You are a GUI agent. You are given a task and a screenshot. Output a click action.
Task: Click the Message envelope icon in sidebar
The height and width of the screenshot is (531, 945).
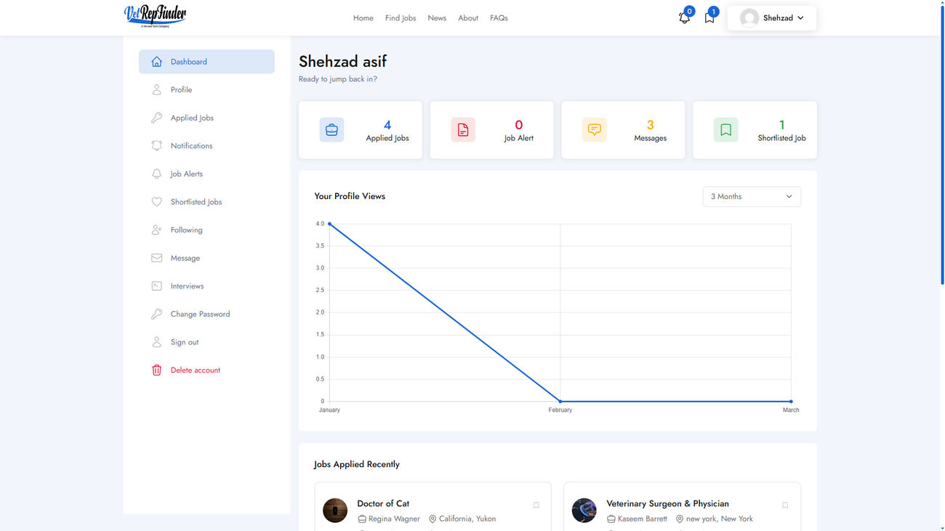[x=156, y=258]
